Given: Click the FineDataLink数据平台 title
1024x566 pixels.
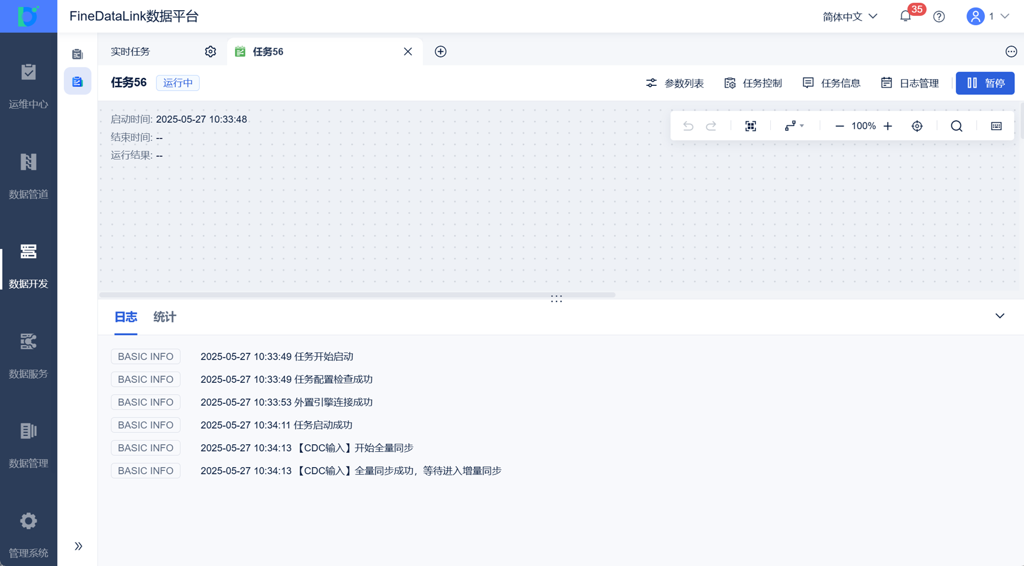Looking at the screenshot, I should click(x=134, y=16).
